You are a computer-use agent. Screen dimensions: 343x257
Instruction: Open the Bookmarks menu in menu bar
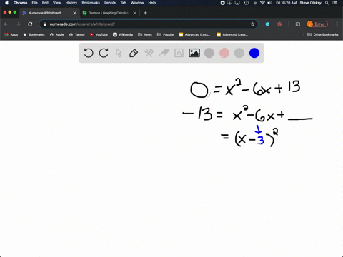pyautogui.click(x=91, y=3)
